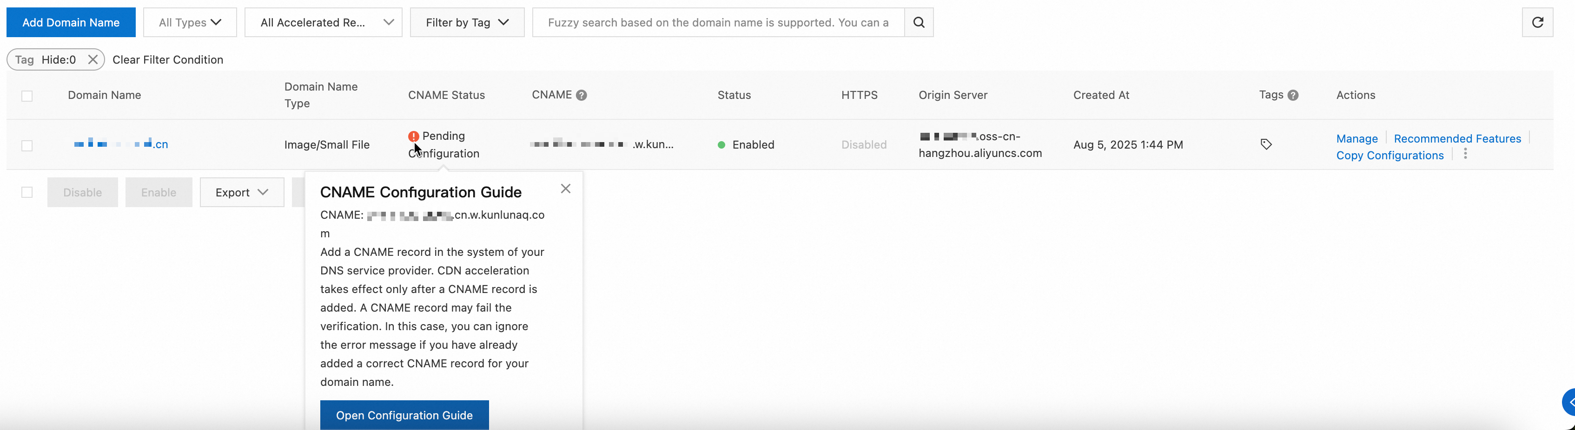Expand the All Accelerated Regions dropdown

click(324, 23)
